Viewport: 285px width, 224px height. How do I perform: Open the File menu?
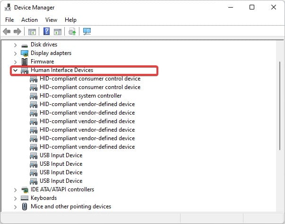click(x=9, y=20)
